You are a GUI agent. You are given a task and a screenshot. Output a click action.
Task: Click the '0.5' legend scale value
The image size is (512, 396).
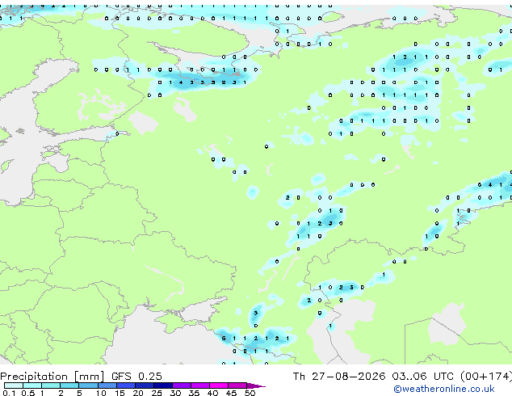pyautogui.click(x=28, y=393)
